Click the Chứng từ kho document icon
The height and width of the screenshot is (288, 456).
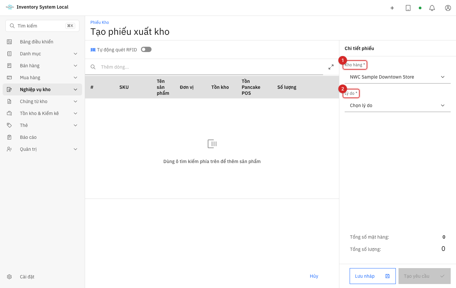(x=9, y=101)
